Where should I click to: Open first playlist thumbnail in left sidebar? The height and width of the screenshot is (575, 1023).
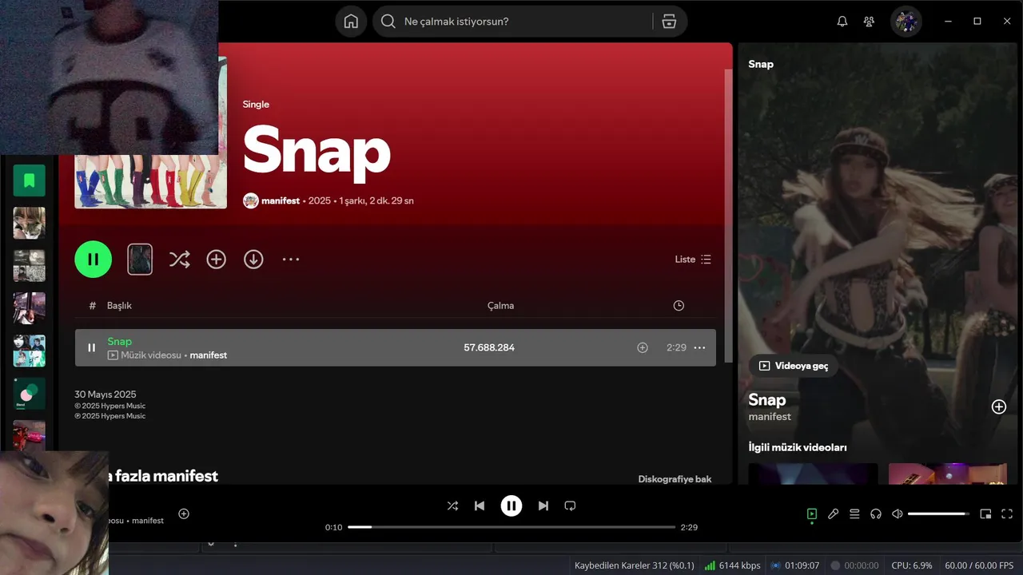coord(30,223)
